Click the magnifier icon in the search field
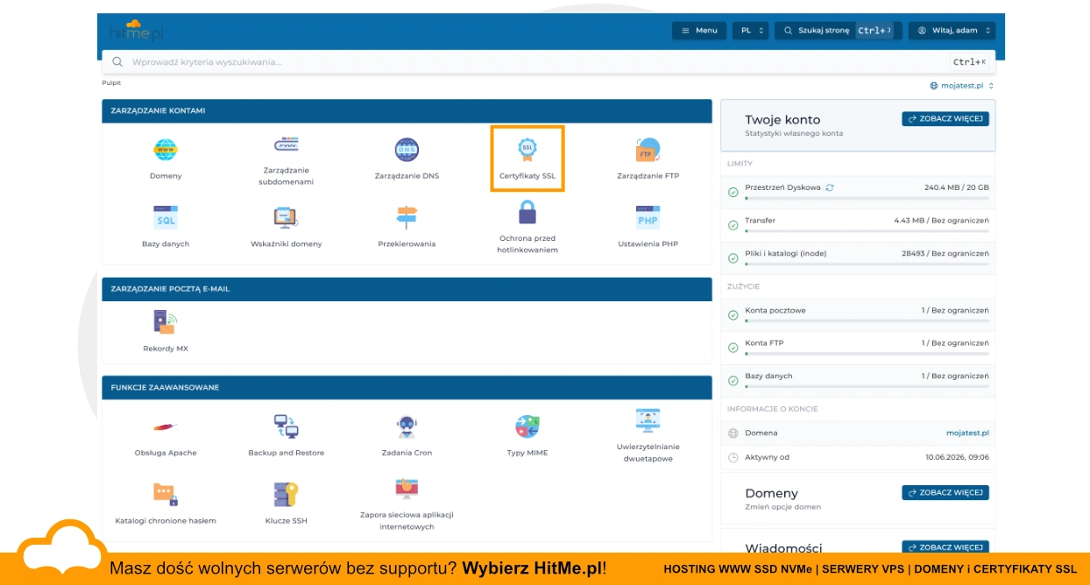Screen dimensions: 1090x585 pyautogui.click(x=117, y=62)
